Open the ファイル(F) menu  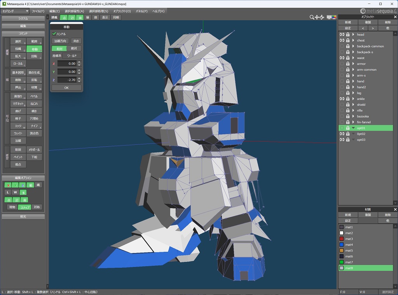pyautogui.click(x=38, y=11)
